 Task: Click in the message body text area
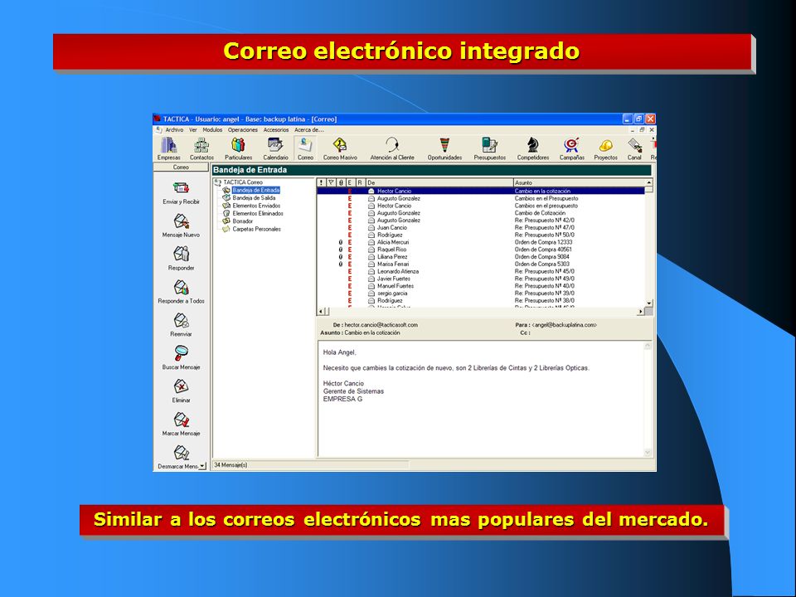pos(481,399)
